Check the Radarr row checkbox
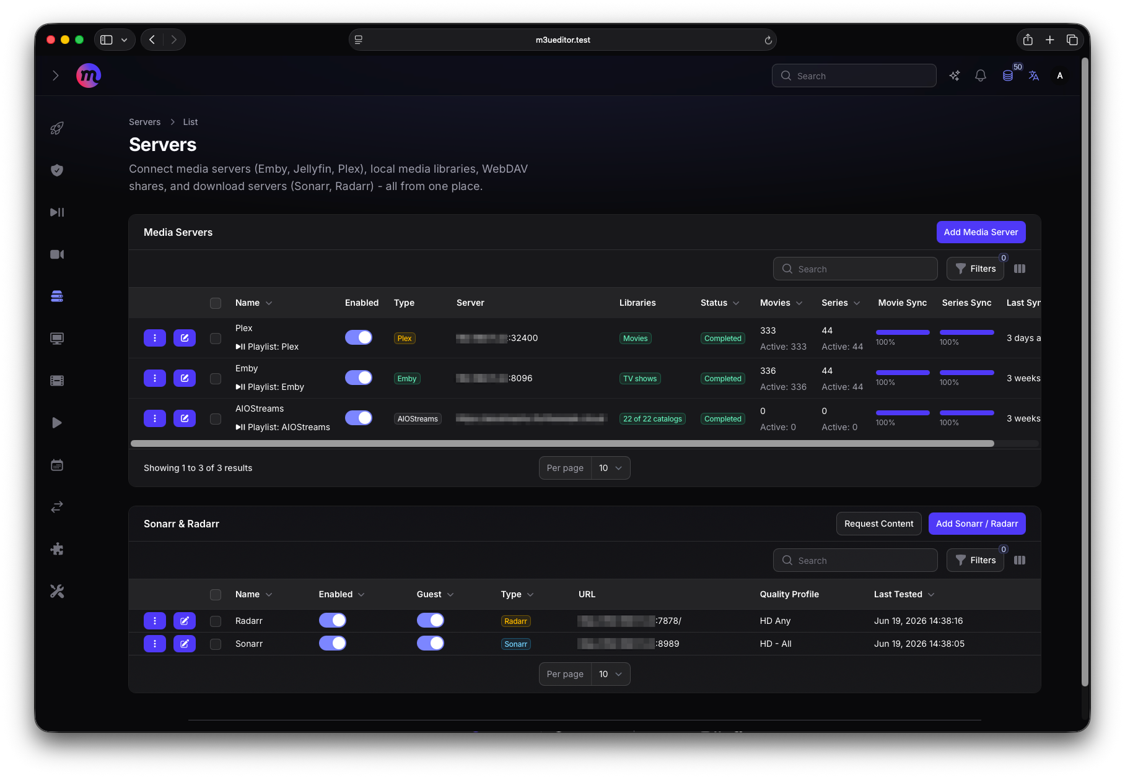The image size is (1125, 778). pyautogui.click(x=216, y=621)
